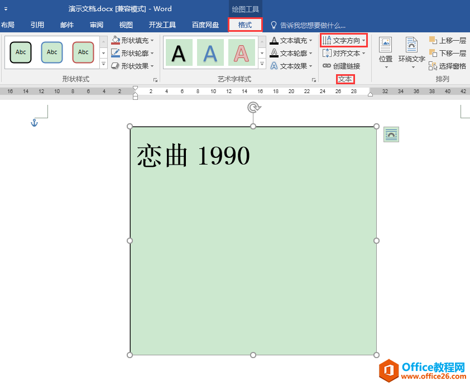Click Create Link (创建链接) chain icon
470x386 pixels.
tap(327, 66)
